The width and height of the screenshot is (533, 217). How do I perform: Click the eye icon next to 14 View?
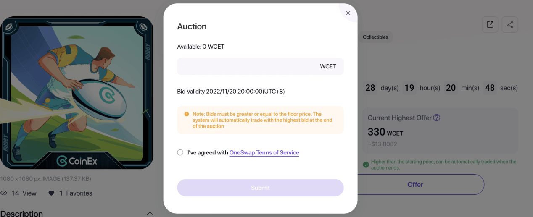(4, 193)
